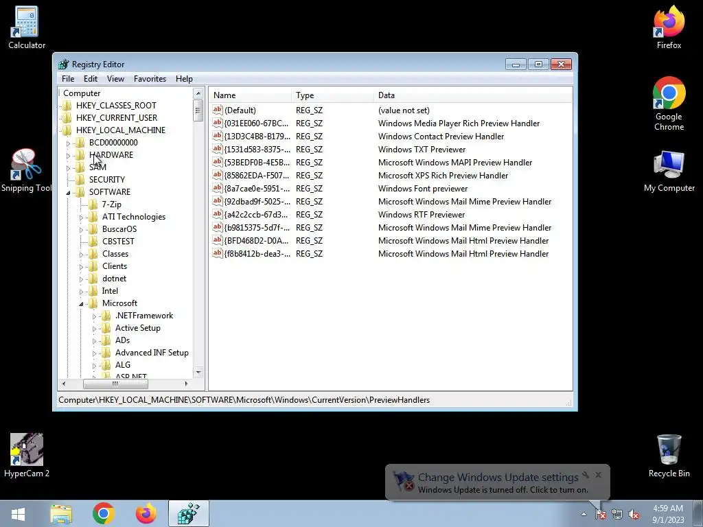Open the clock showing 4:59 AM

(668, 514)
